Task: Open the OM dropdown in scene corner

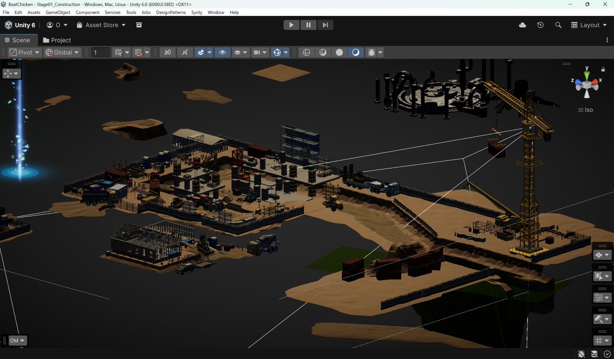Action: [x=17, y=341]
